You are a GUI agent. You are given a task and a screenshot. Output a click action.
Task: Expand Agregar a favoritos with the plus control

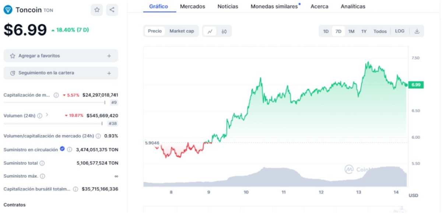(109, 55)
